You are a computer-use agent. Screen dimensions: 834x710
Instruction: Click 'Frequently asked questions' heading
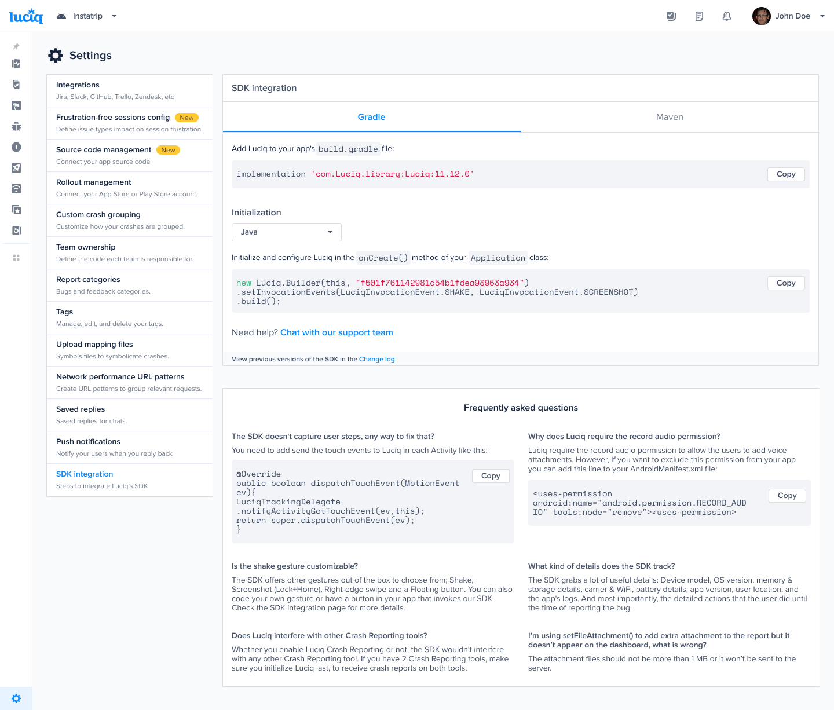click(521, 408)
